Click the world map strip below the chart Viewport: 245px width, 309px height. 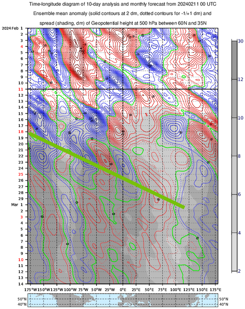pos(123,300)
